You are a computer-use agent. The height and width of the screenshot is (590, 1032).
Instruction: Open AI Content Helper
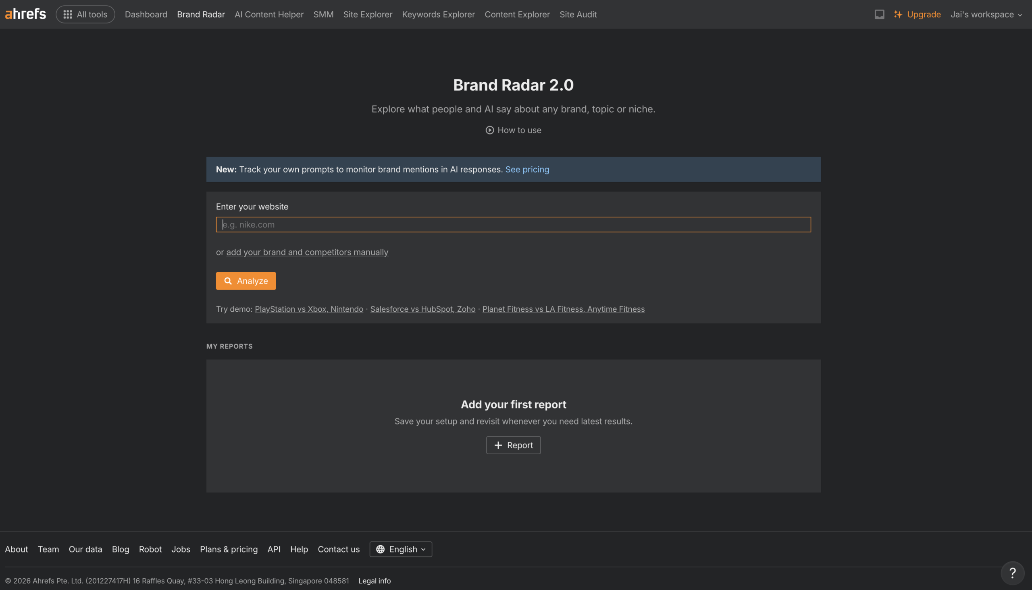pyautogui.click(x=269, y=14)
